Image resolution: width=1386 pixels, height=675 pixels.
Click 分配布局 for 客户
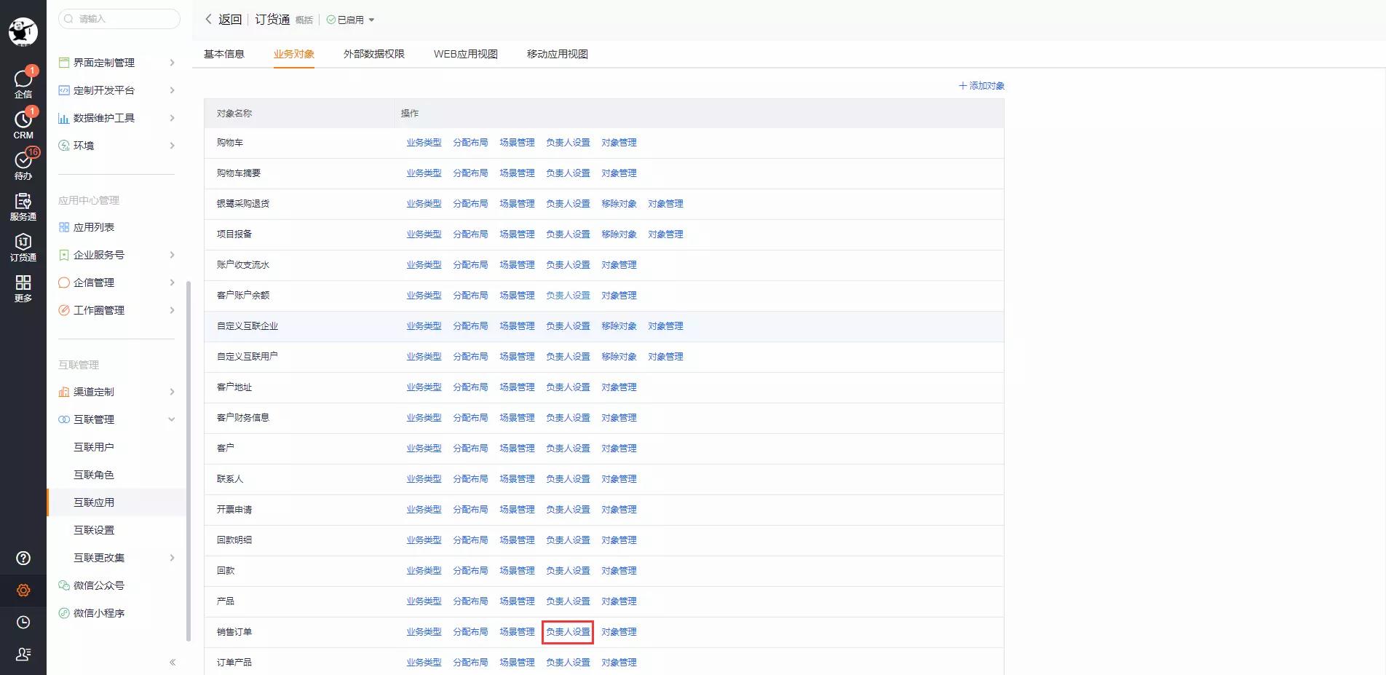[x=470, y=449]
